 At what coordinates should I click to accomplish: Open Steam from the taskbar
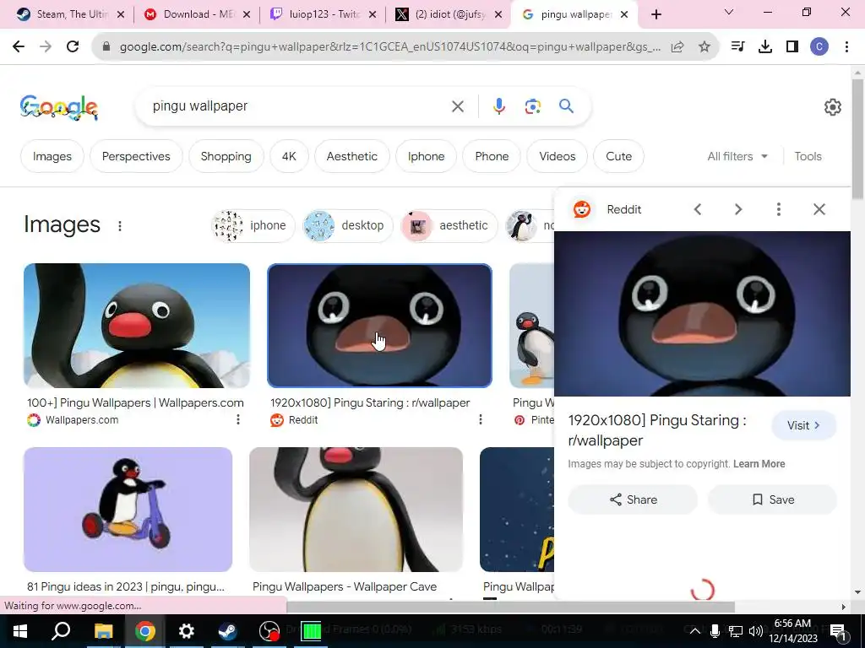click(227, 631)
